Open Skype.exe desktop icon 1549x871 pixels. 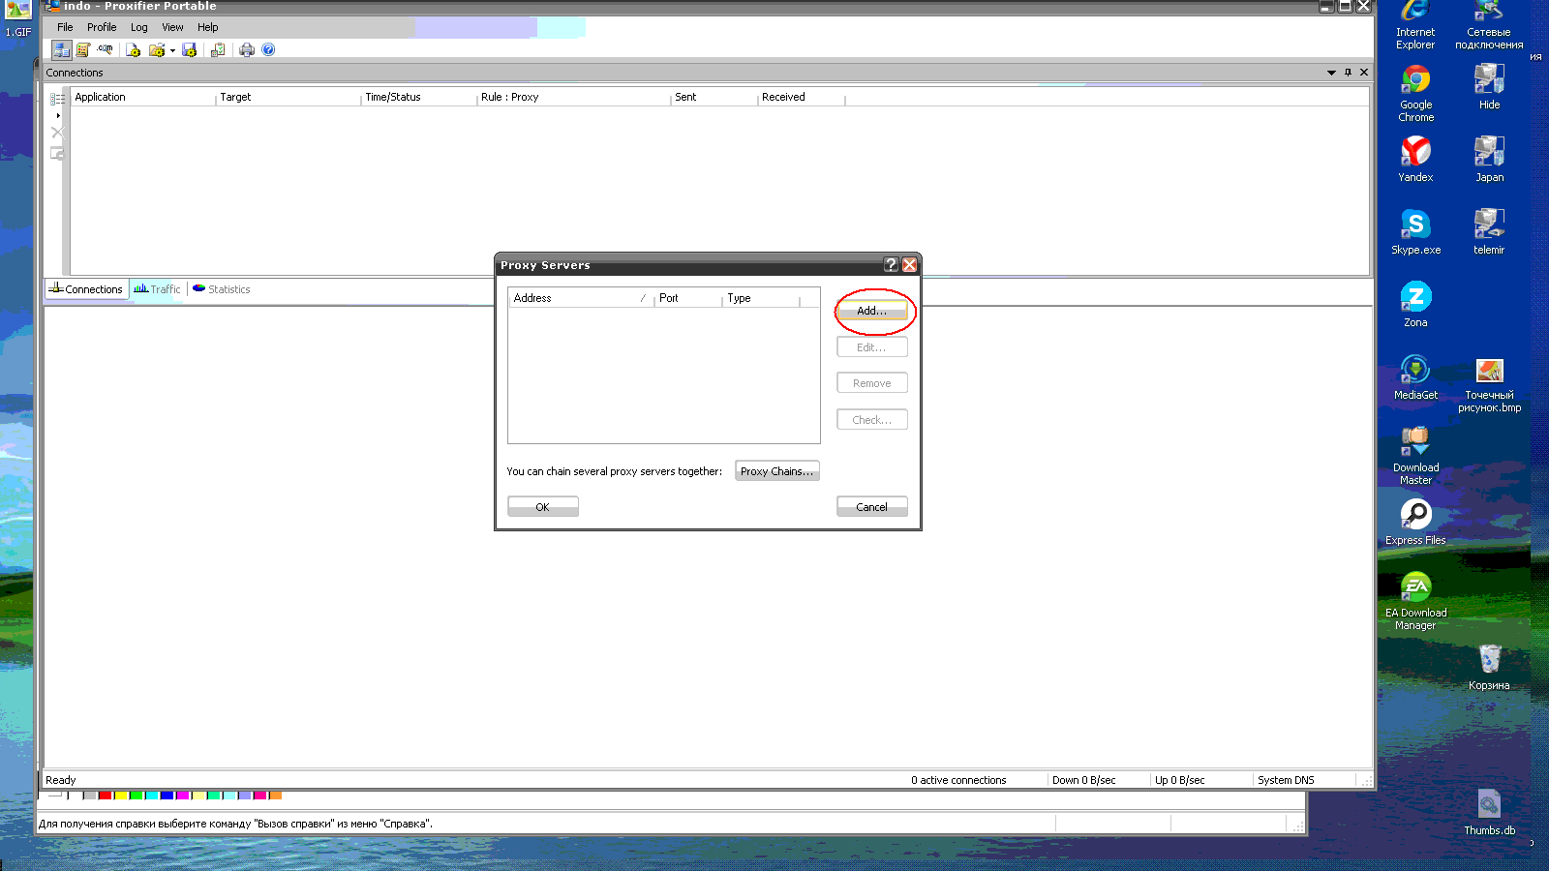(x=1415, y=232)
